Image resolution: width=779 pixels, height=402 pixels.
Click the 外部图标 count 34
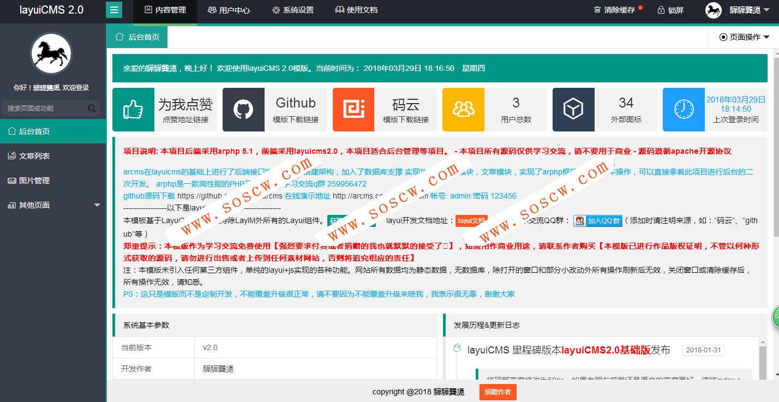pyautogui.click(x=626, y=103)
